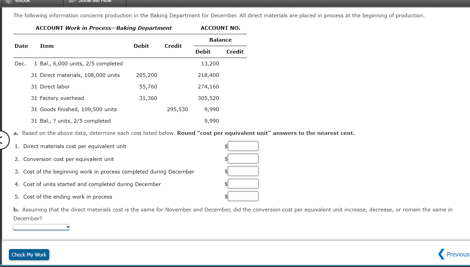Viewport: 470px width, 267px height.
Task: Click the 31,360 factory overhead debit value
Action: point(148,98)
